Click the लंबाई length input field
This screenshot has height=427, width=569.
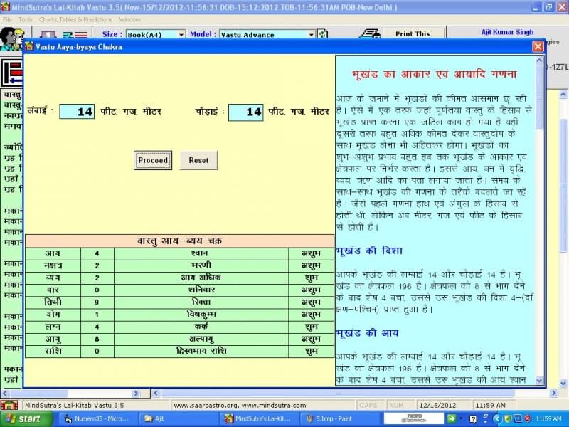pyautogui.click(x=77, y=112)
